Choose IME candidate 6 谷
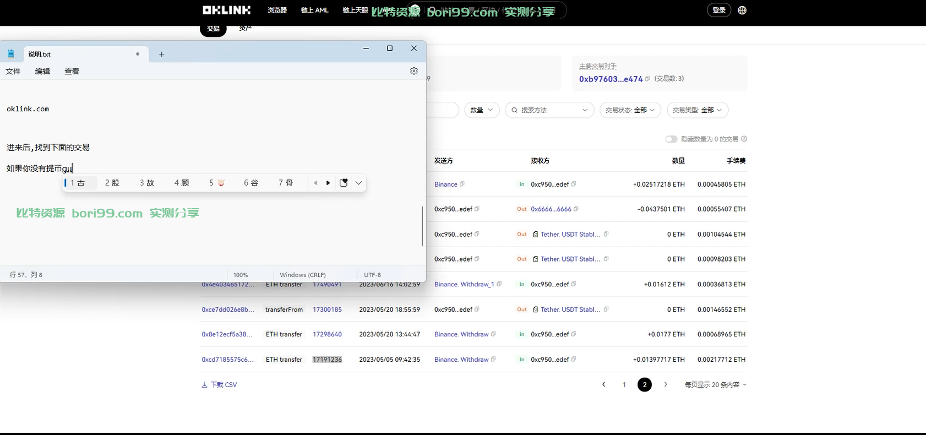This screenshot has height=435, width=926. tap(251, 183)
